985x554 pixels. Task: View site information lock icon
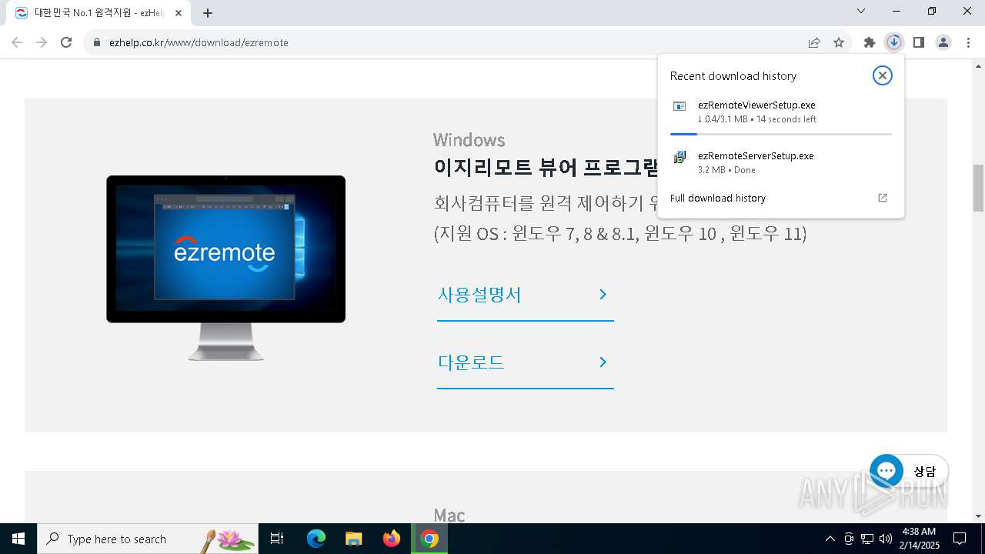[97, 42]
